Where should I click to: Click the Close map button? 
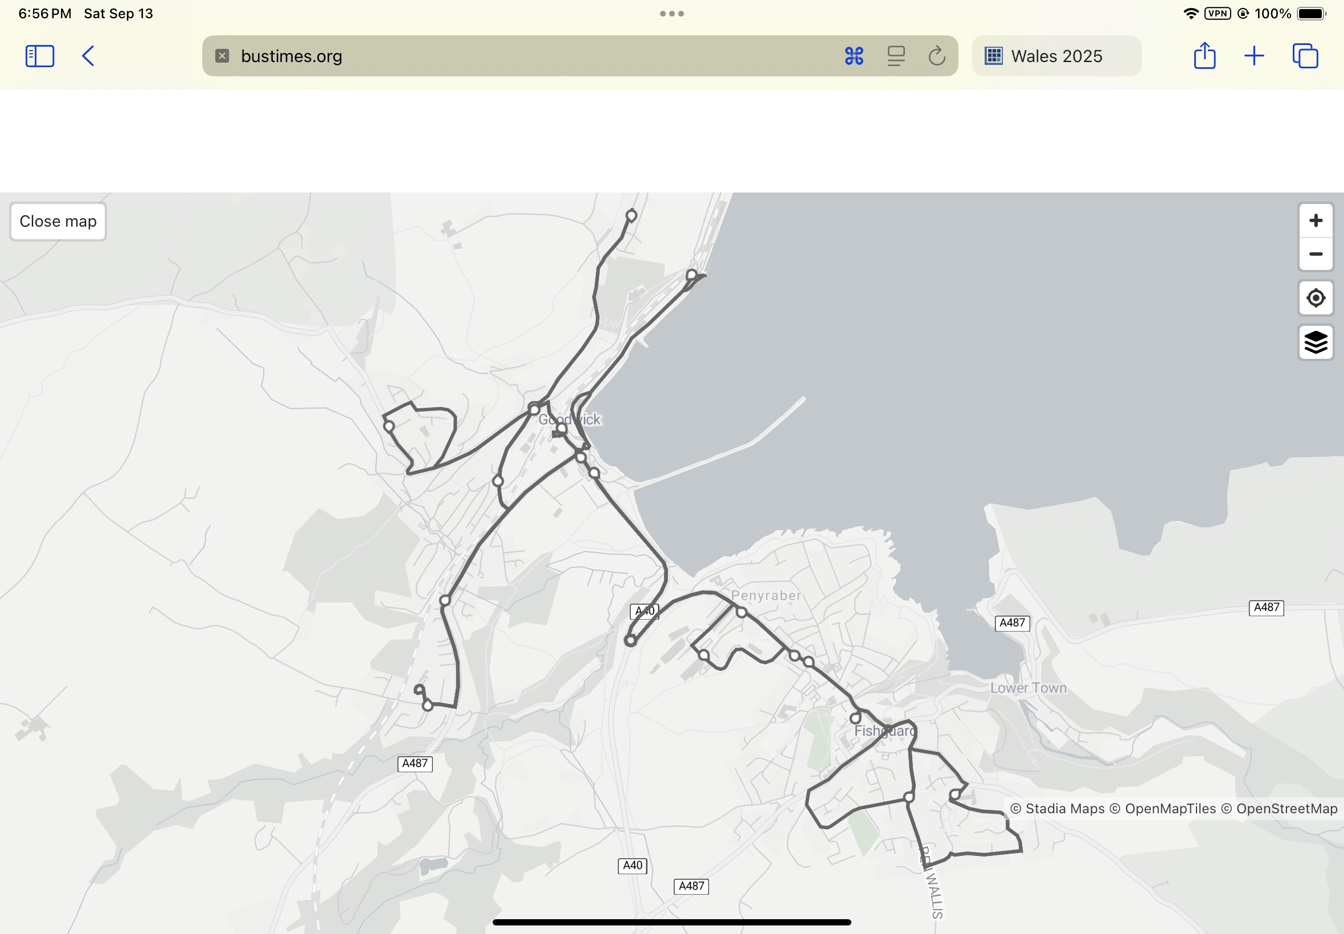tap(58, 222)
